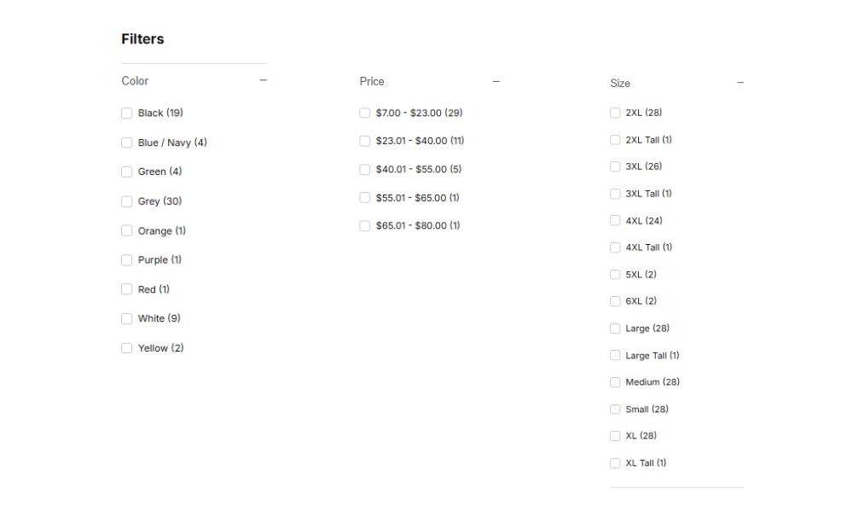Check the $23.01 - $40.00 price range

[365, 141]
